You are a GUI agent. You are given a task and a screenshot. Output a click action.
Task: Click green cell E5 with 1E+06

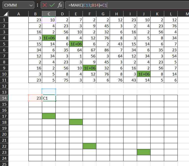[76, 44]
